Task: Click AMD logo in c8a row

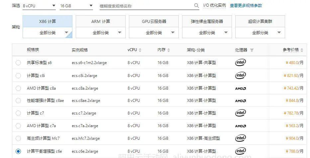Action: [241, 89]
